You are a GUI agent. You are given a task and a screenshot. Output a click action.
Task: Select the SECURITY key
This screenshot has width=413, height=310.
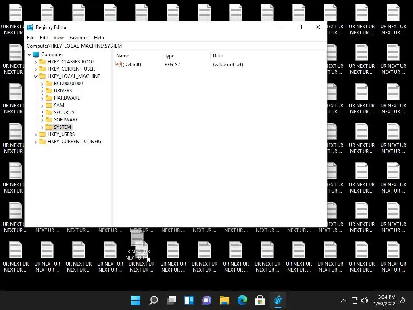pos(64,112)
